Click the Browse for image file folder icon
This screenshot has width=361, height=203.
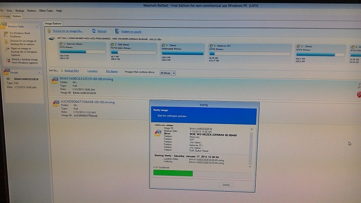(49, 31)
